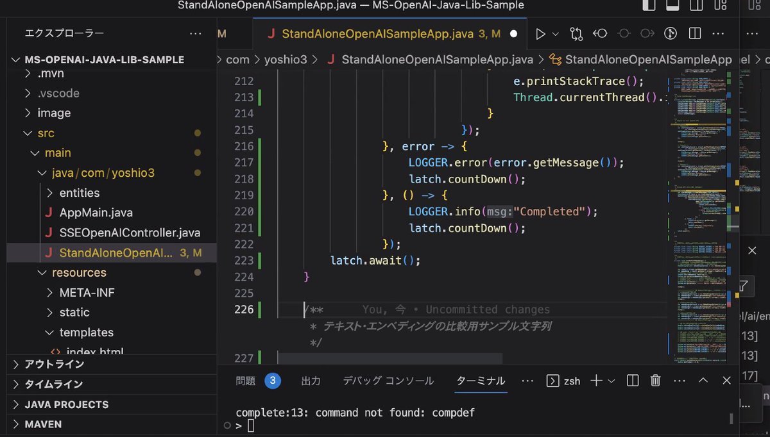The image size is (770, 437).
Task: Create a new terminal with the plus icon
Action: [595, 380]
